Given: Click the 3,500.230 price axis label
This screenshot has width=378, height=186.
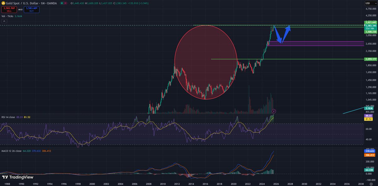Looking at the screenshot, I should pyautogui.click(x=370, y=32).
